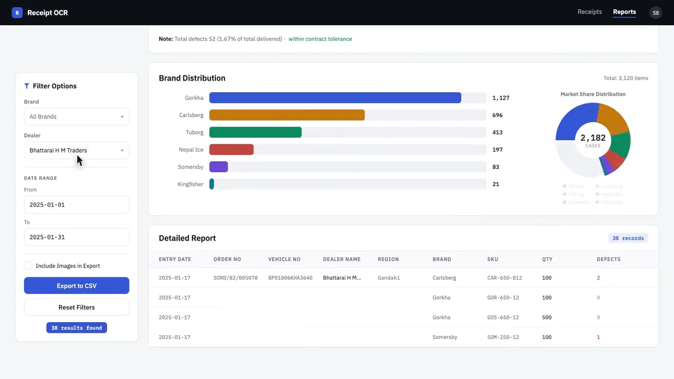Sort by the SKU column header
Viewport: 674px width, 379px height.
(x=493, y=260)
